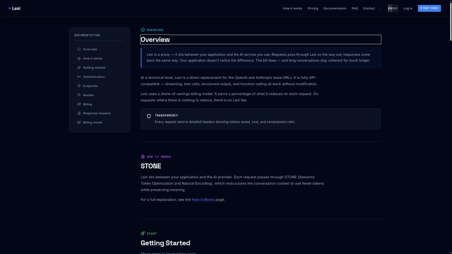Click the focused Overview heading
Viewport: 452px width, 254px height.
point(261,40)
